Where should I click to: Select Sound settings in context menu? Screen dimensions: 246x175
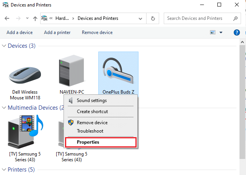coord(91,100)
